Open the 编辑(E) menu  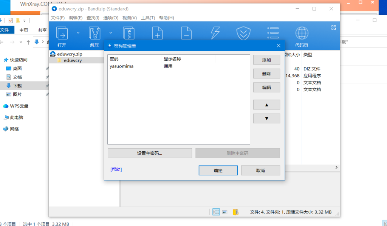click(76, 18)
